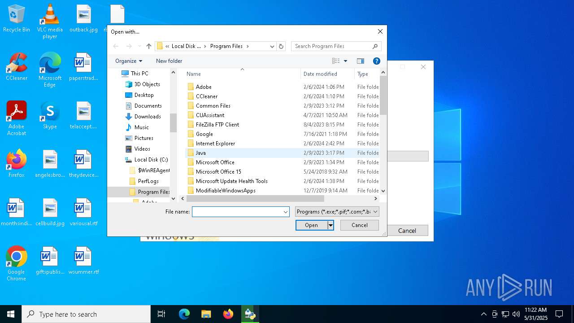Viewport: 574px width, 323px height.
Task: Select the Java folder row
Action: [283, 153]
